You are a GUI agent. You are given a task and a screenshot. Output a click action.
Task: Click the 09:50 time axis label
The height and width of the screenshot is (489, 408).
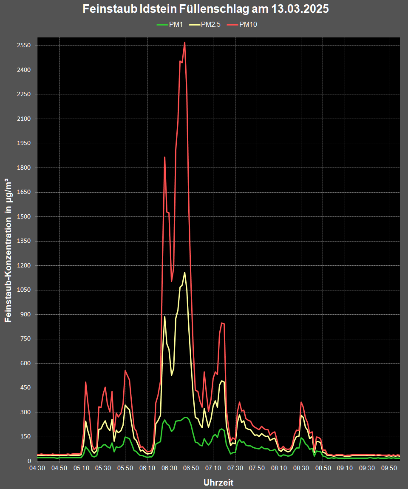(389, 468)
